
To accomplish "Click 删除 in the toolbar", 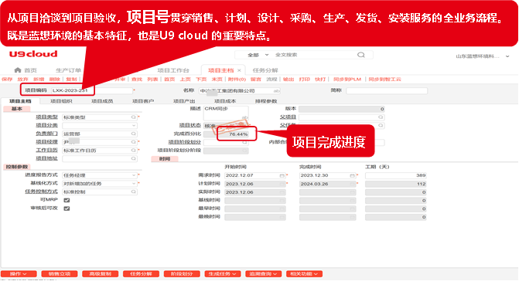I will (55, 80).
